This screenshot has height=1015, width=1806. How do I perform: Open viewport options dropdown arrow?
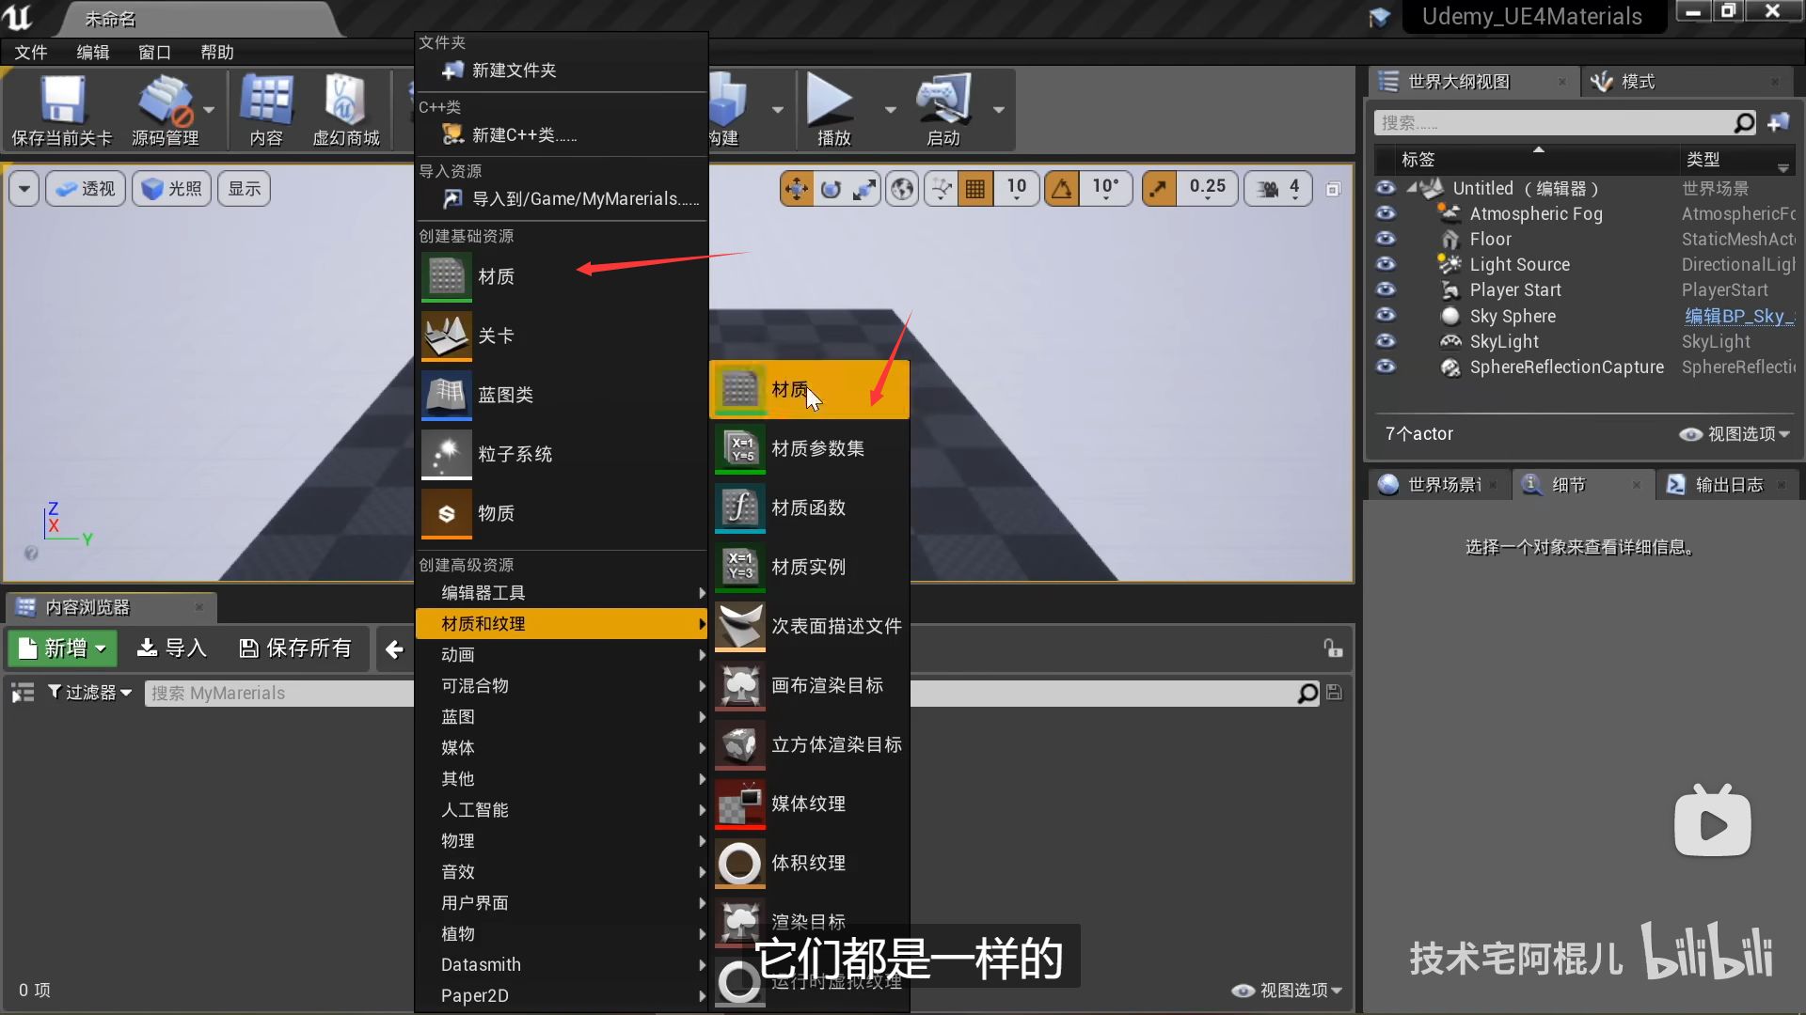pos(24,189)
